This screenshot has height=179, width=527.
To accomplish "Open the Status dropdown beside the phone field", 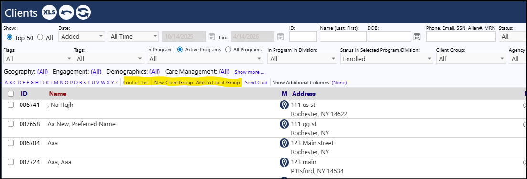I will click(x=513, y=36).
